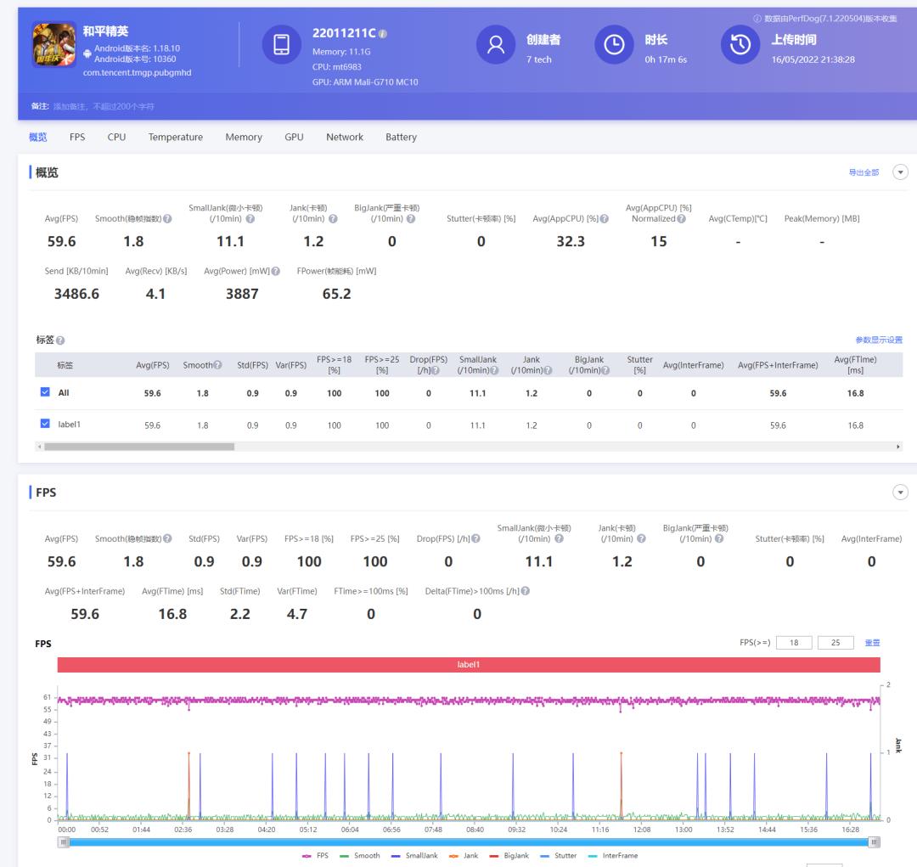Click help icon beside 标签 heading
The height and width of the screenshot is (867, 917).
pyautogui.click(x=60, y=341)
